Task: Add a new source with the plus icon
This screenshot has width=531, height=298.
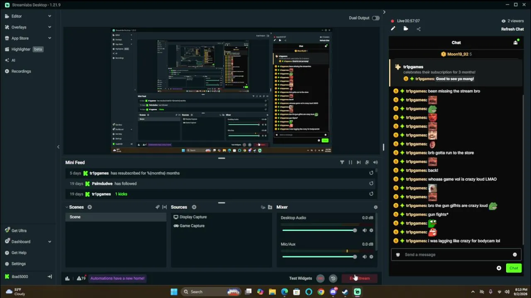Action: click(194, 207)
